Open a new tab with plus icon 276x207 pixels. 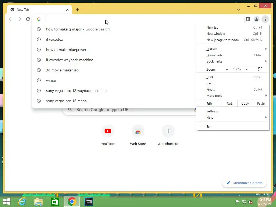[x=78, y=10]
